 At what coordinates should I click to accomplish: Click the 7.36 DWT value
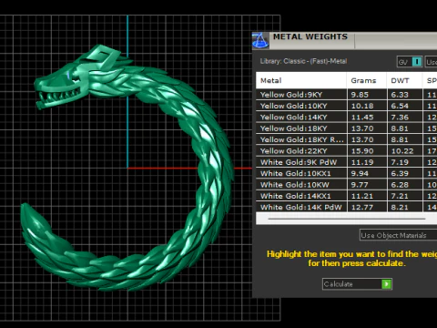coord(400,118)
